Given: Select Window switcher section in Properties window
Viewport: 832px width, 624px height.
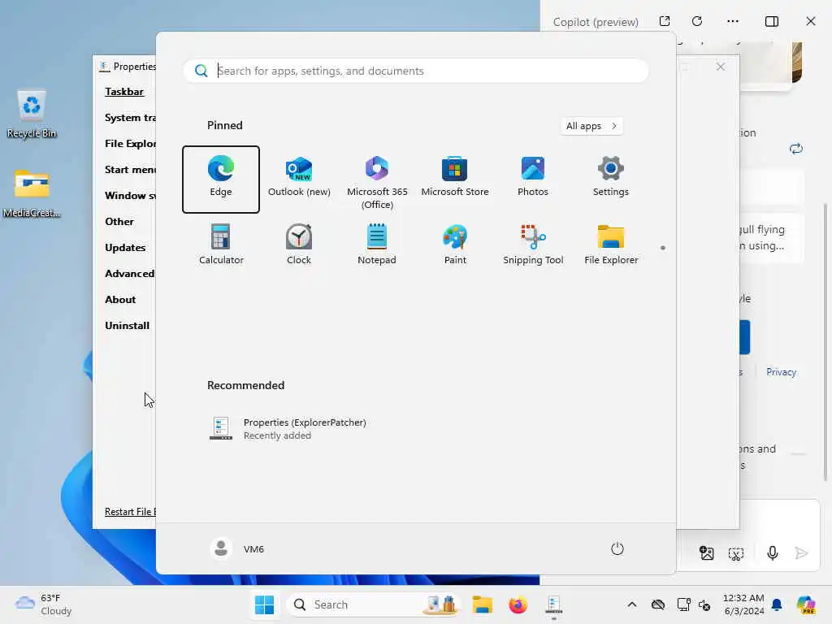Looking at the screenshot, I should coord(130,195).
